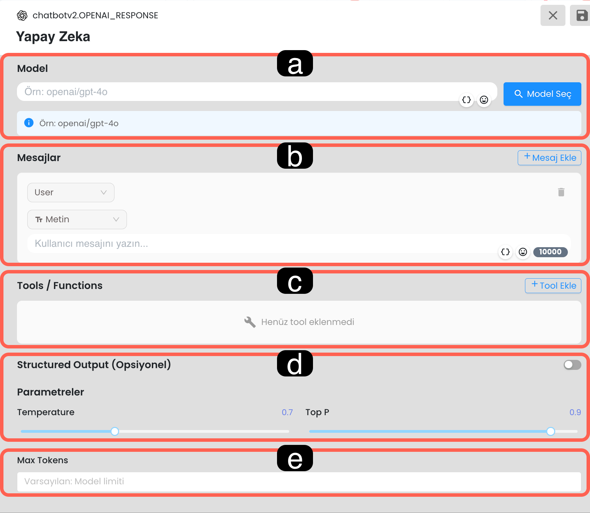Click the OpenAI logo icon

tap(22, 16)
